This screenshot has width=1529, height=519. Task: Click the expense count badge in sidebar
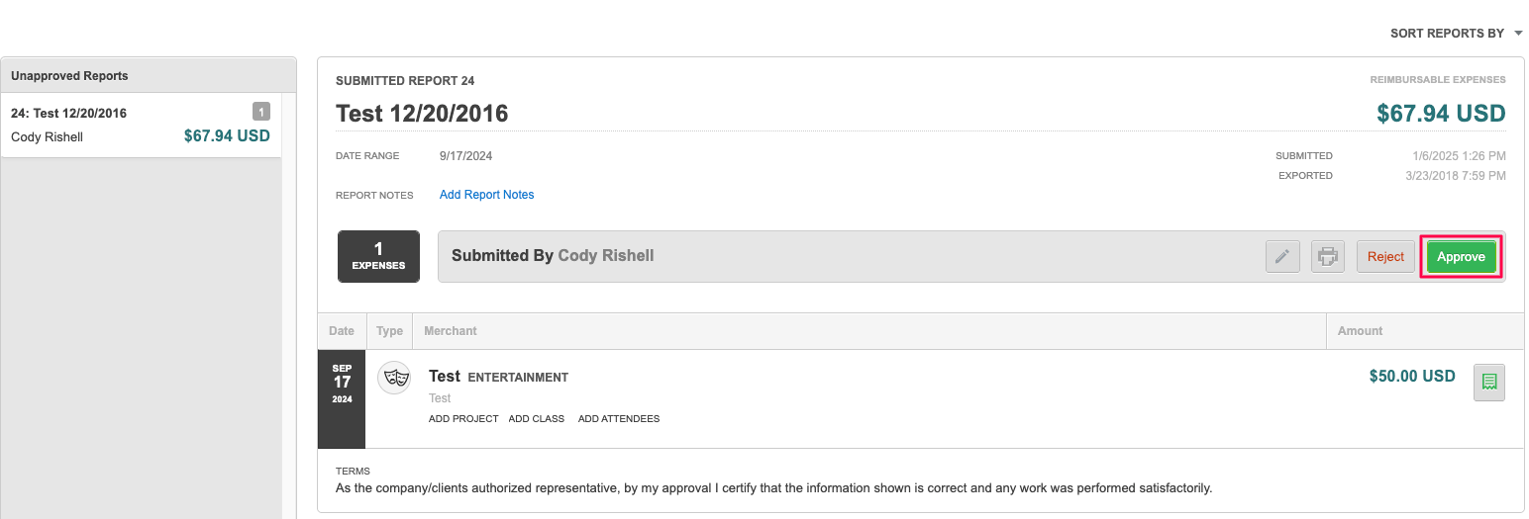(x=260, y=112)
